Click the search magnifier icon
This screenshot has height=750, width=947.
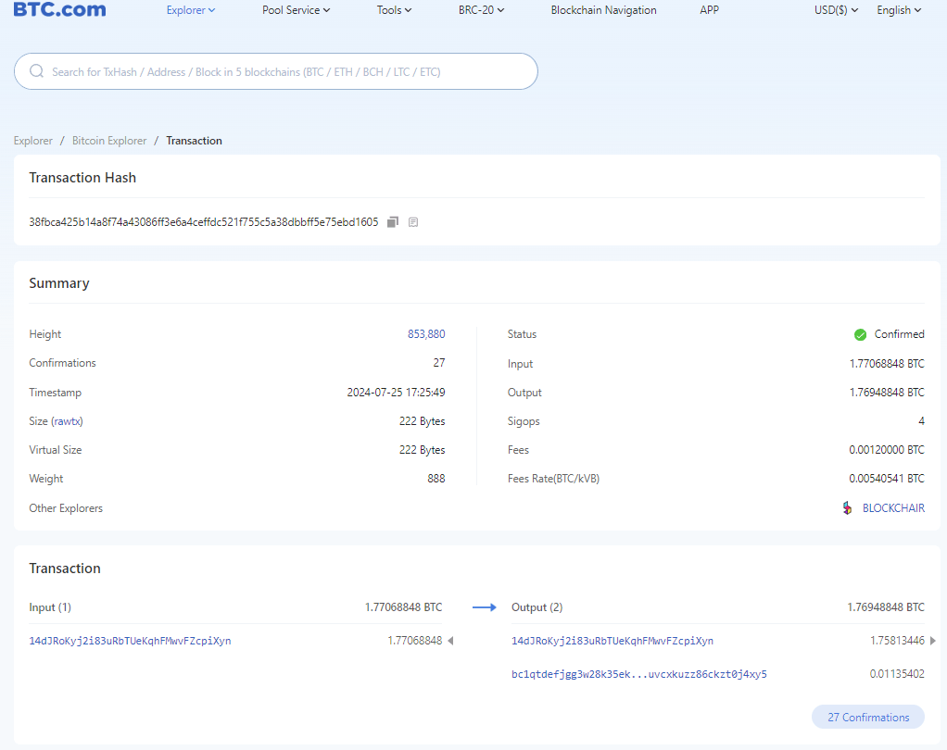coord(36,70)
